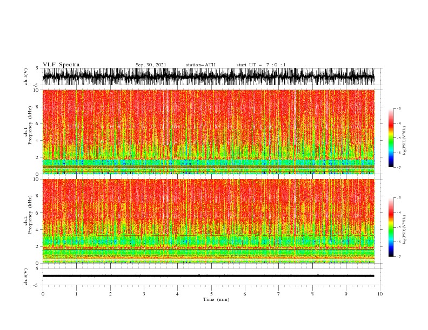Image resolution: width=428 pixels, height=330 pixels.
Task: Click the ch.1 PSD color bar
Action: [x=391, y=138]
